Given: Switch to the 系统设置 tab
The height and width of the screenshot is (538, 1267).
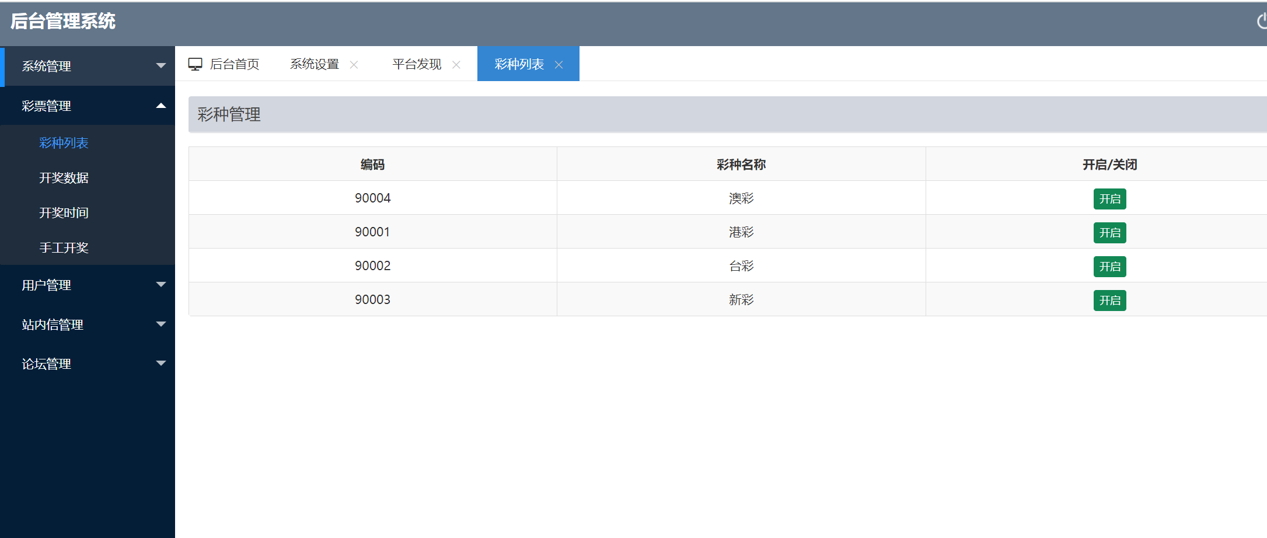Looking at the screenshot, I should (315, 64).
